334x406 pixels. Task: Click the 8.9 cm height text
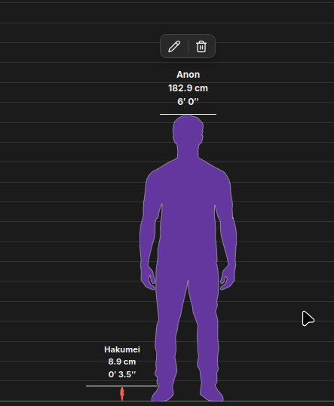tap(122, 361)
